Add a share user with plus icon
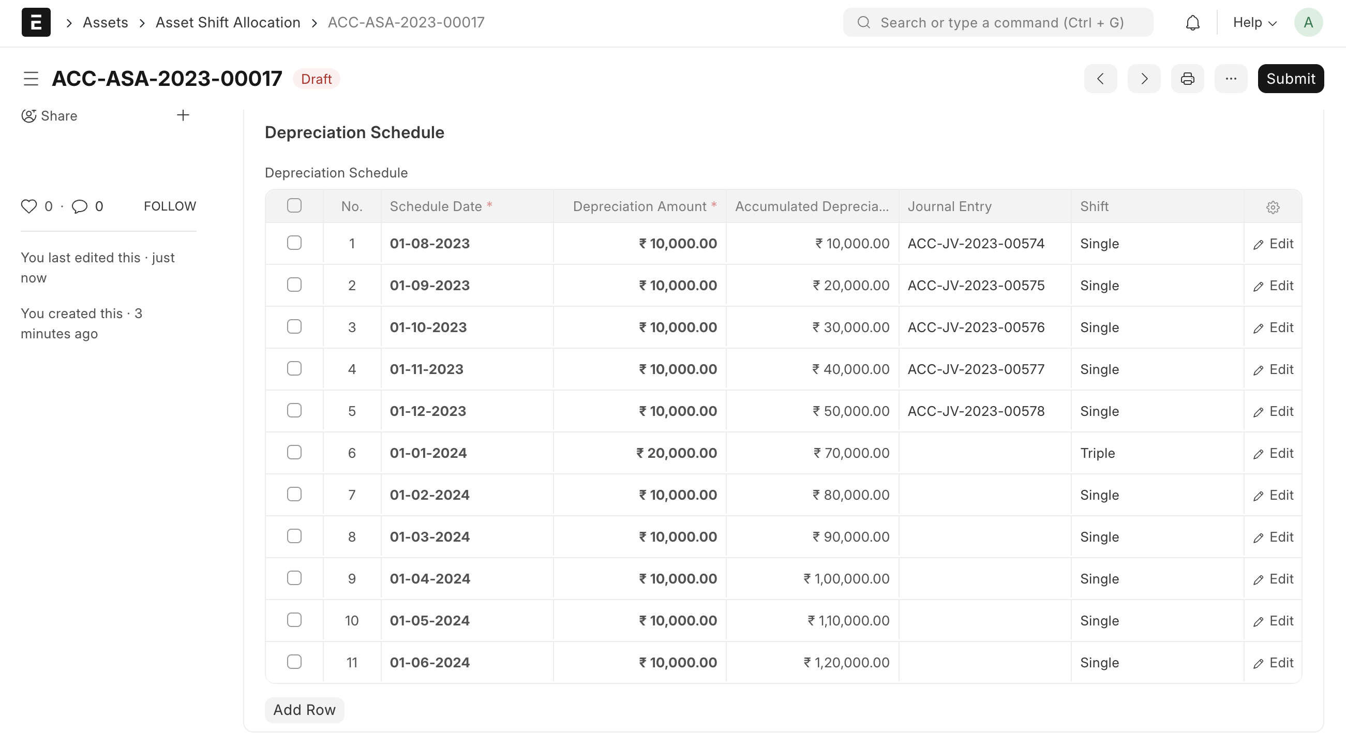This screenshot has width=1346, height=747. [183, 115]
